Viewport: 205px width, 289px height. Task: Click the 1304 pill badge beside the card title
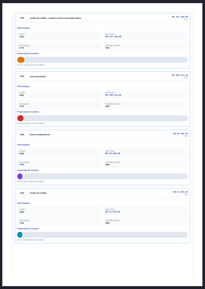22,18
